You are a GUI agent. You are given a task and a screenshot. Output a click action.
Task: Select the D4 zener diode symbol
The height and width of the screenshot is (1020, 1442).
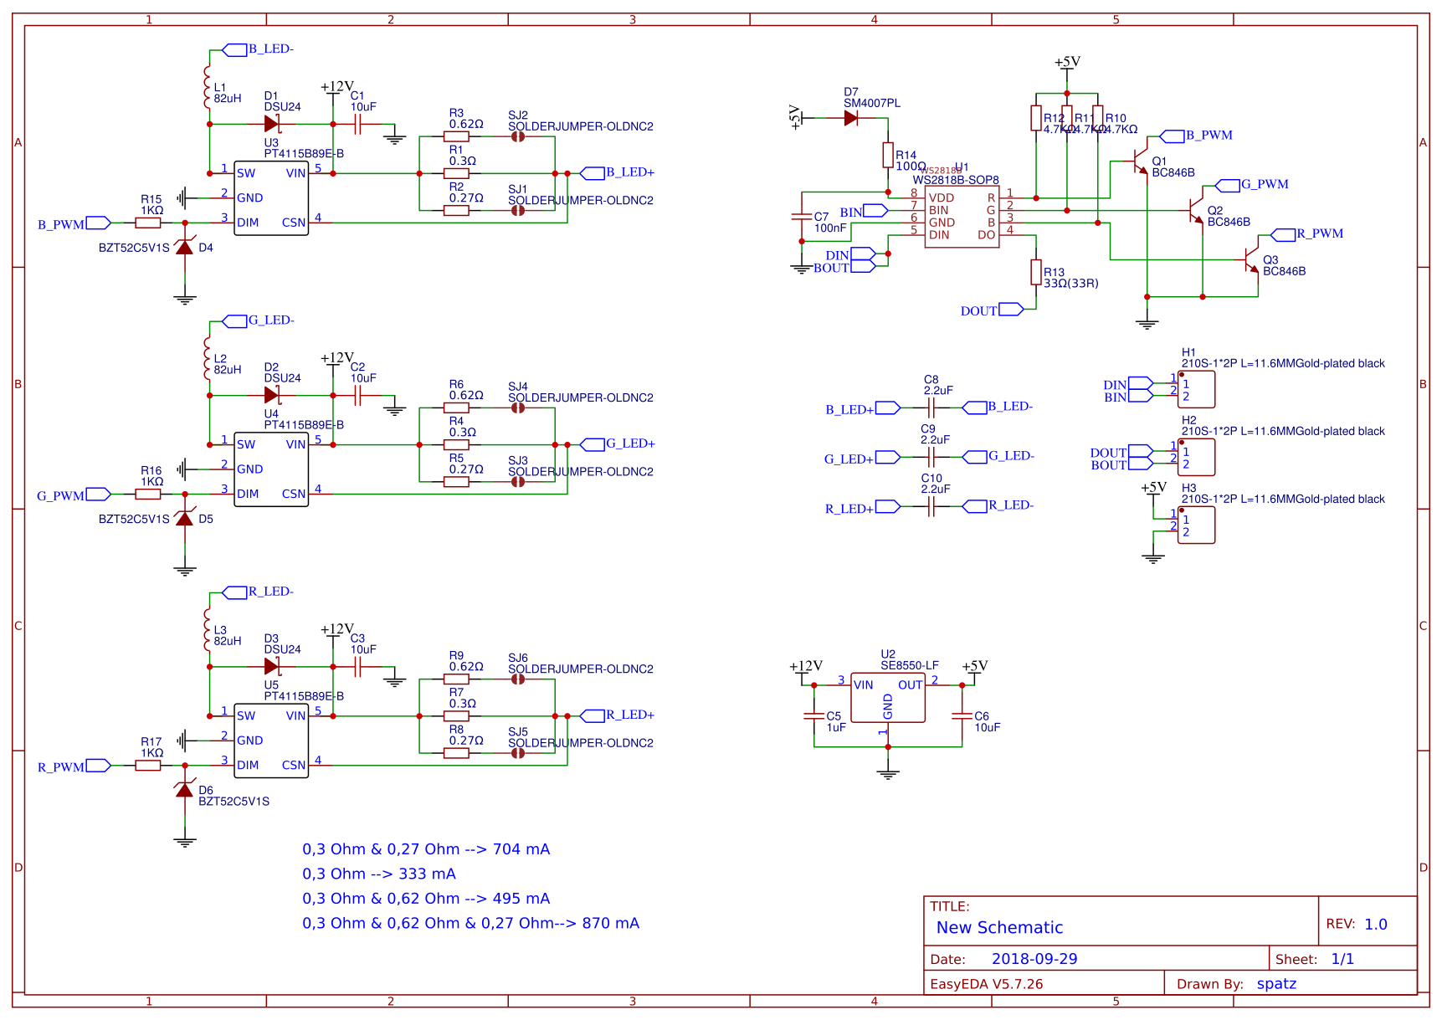pyautogui.click(x=185, y=247)
